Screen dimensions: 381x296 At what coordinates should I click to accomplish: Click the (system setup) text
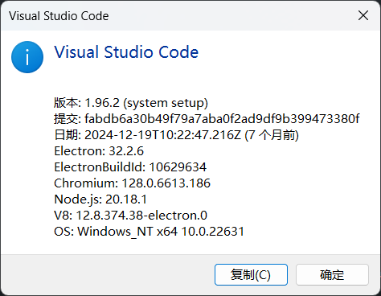tap(166, 103)
